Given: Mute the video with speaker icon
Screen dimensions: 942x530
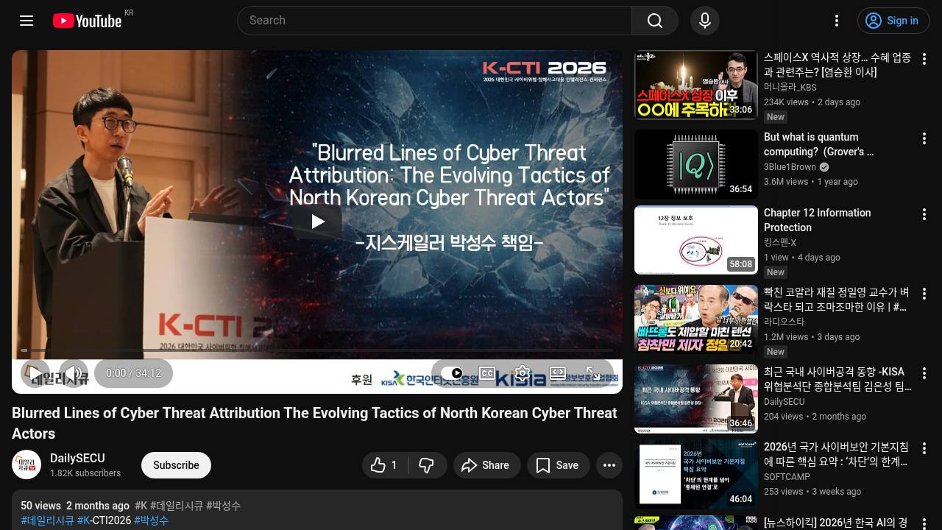Looking at the screenshot, I should tap(74, 373).
